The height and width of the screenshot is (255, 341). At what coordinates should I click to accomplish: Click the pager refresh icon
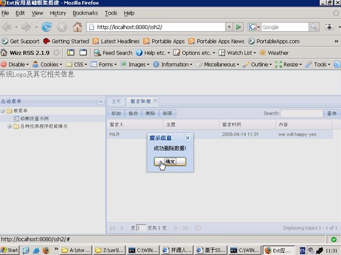(198, 228)
